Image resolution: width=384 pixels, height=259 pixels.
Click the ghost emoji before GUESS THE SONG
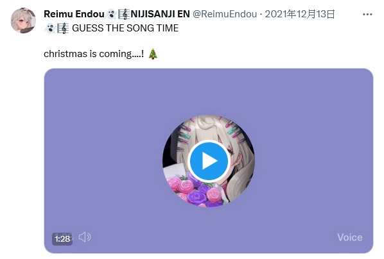50,28
